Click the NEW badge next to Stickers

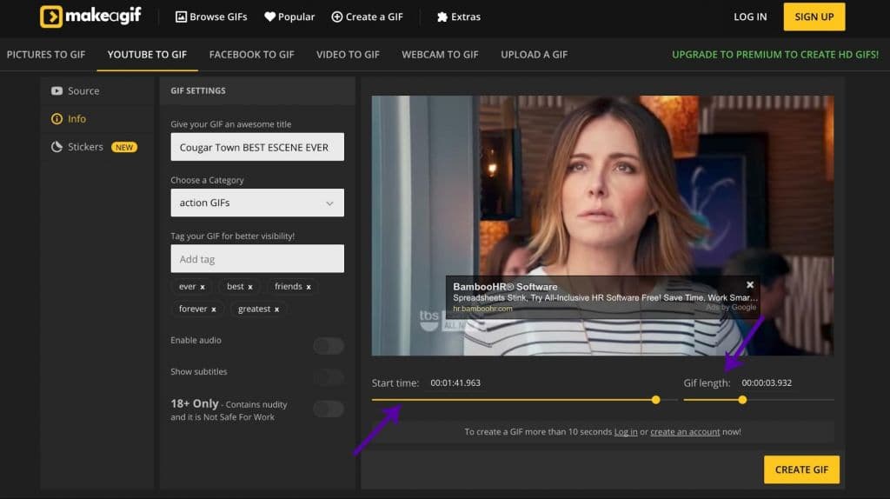coord(124,147)
